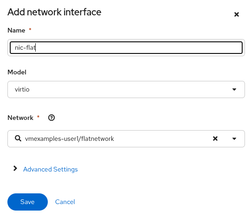Click the magnifier icon in Network field
Viewport: 251px width, 218px height.
[x=18, y=138]
